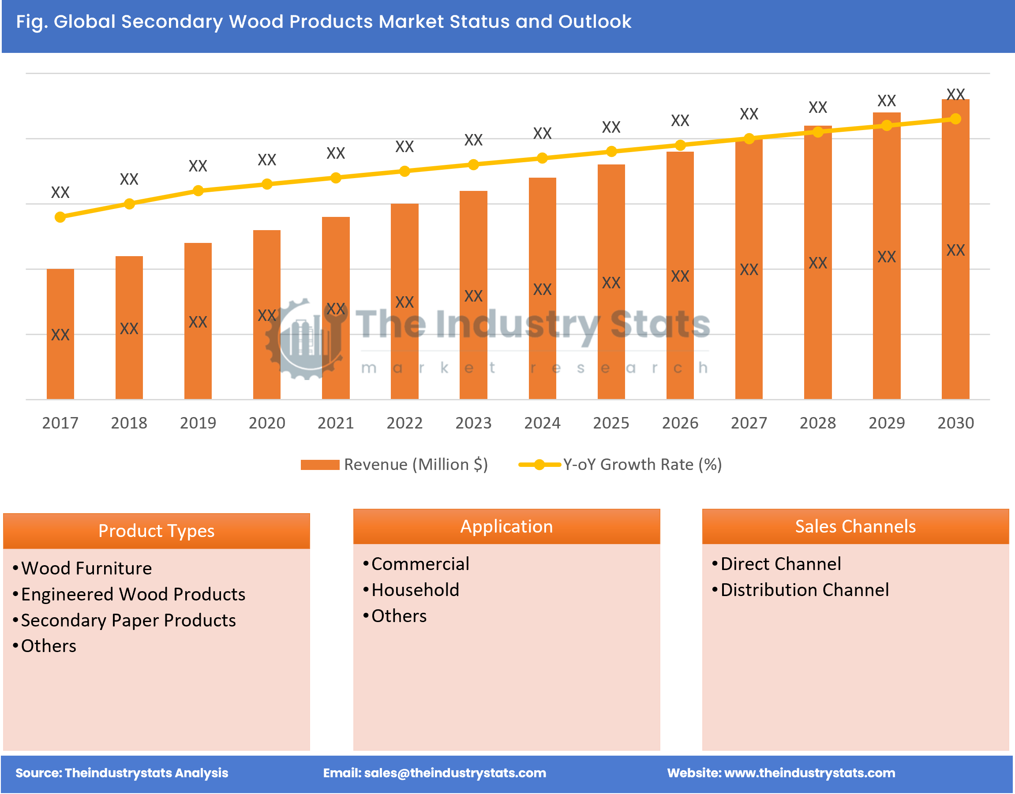Viewport: 1015px width, 794px height.
Task: Click the 2030 growth rate line marker
Action: coord(955,119)
